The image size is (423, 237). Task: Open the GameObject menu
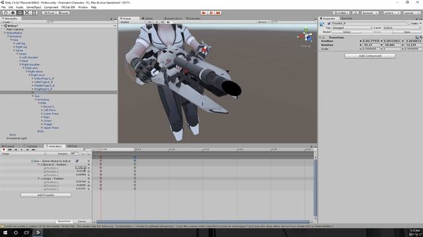[x=34, y=7]
